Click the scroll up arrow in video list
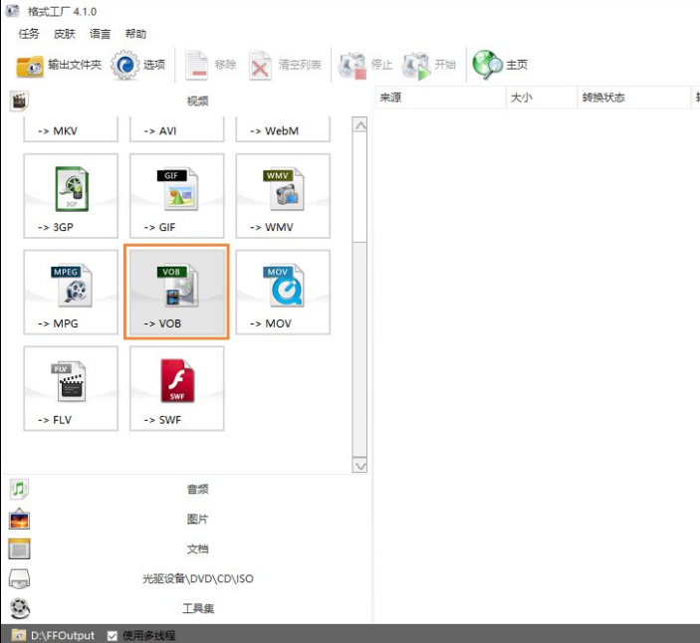Image resolution: width=700 pixels, height=643 pixels. pos(359,125)
